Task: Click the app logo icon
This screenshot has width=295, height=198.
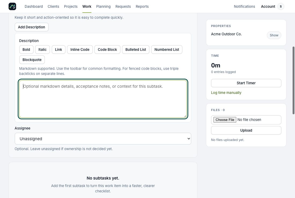Action: (12, 6)
